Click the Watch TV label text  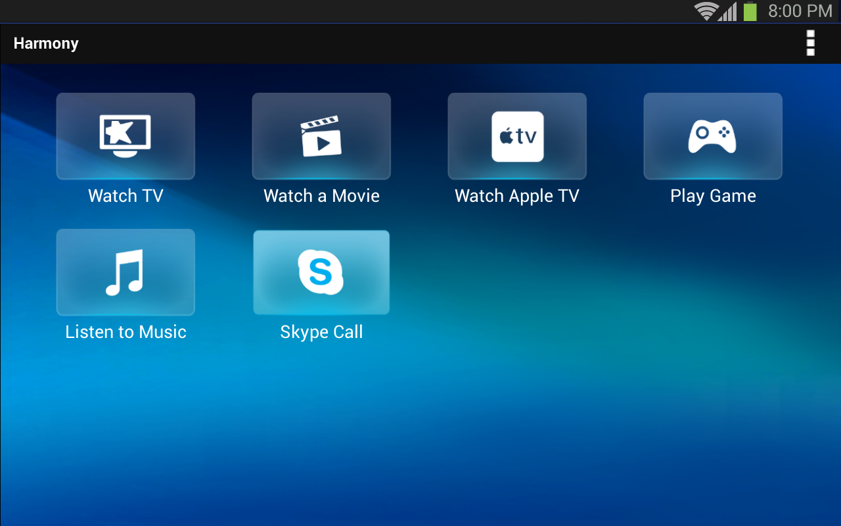(x=125, y=195)
